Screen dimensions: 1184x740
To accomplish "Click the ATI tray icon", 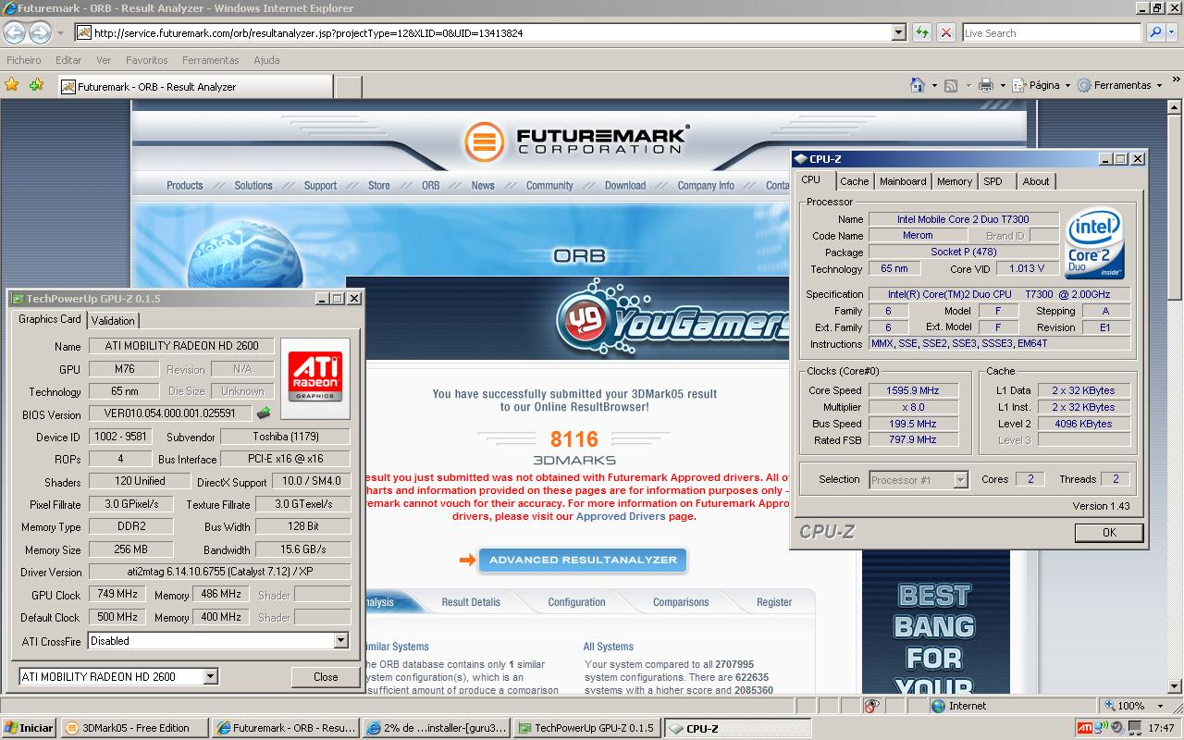I will pos(1085,728).
